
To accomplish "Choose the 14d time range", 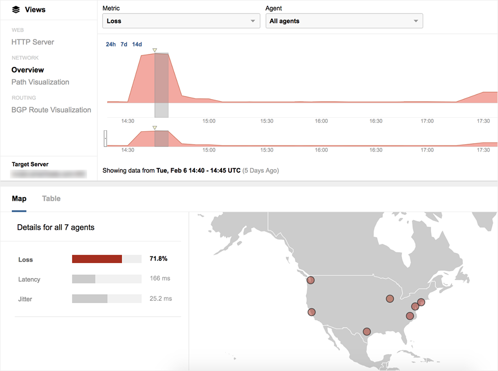I will [137, 45].
